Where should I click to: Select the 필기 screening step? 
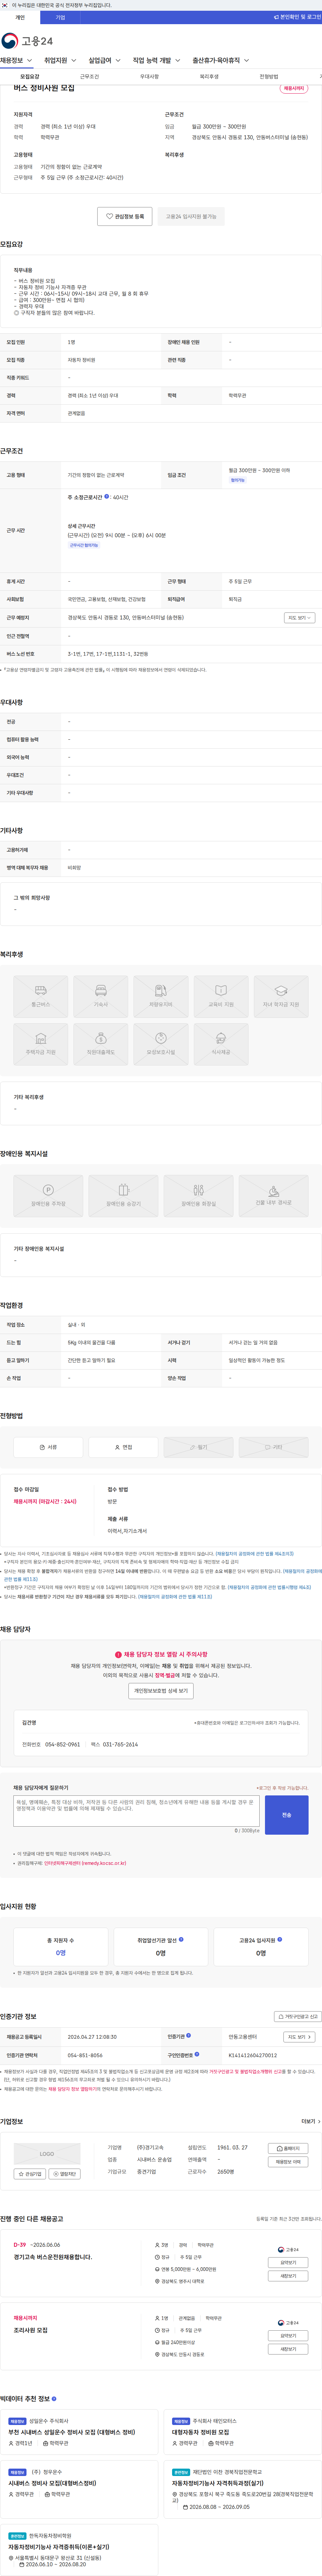click(x=198, y=1447)
